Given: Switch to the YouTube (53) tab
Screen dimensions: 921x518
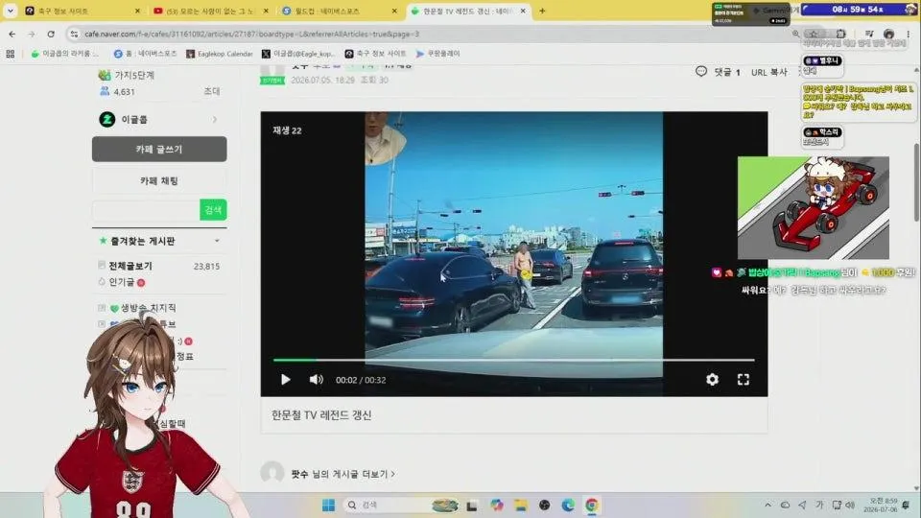Looking at the screenshot, I should click(x=208, y=12).
